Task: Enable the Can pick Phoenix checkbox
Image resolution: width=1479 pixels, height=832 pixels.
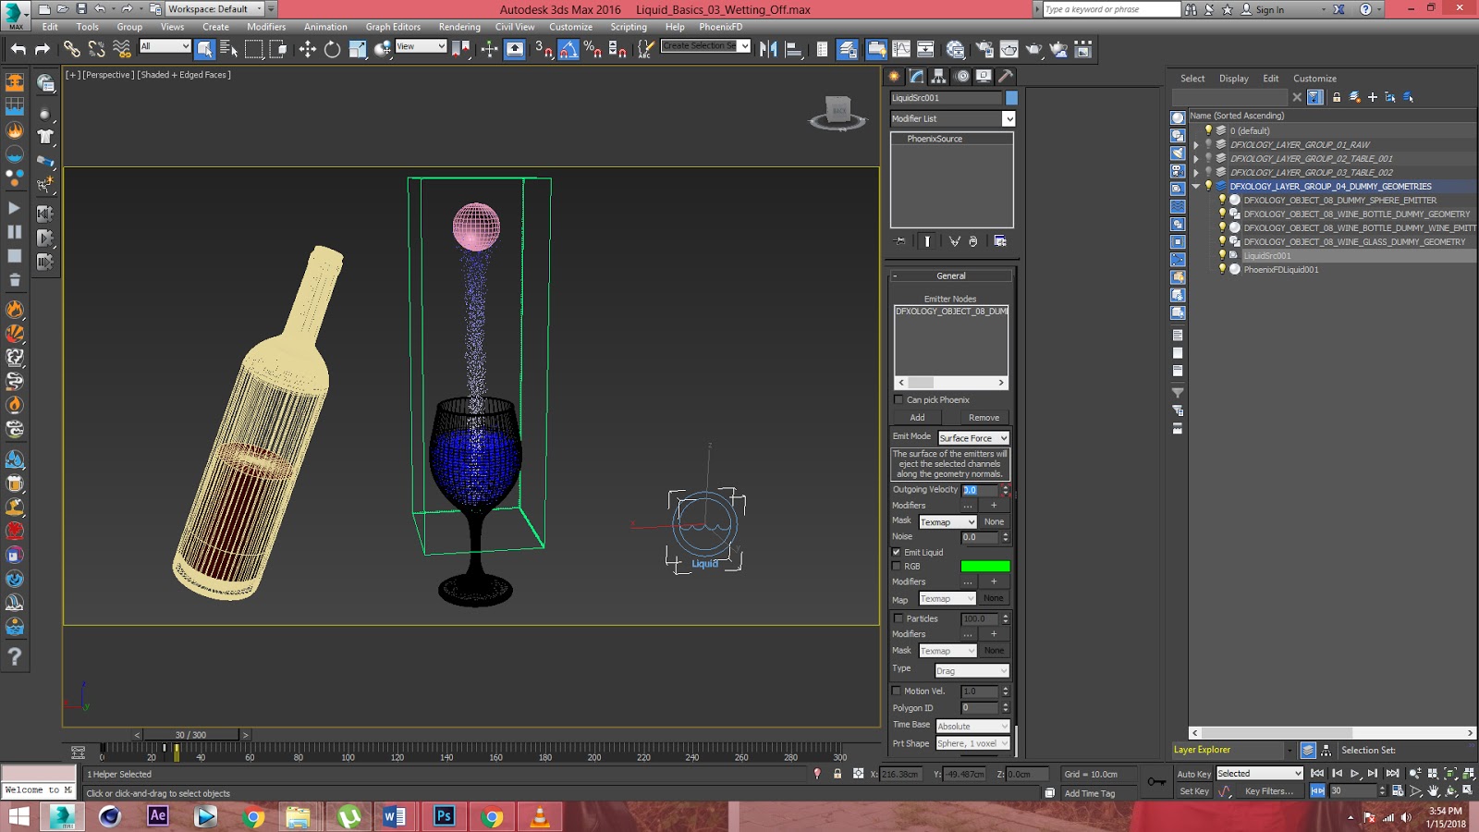Action: pos(898,399)
